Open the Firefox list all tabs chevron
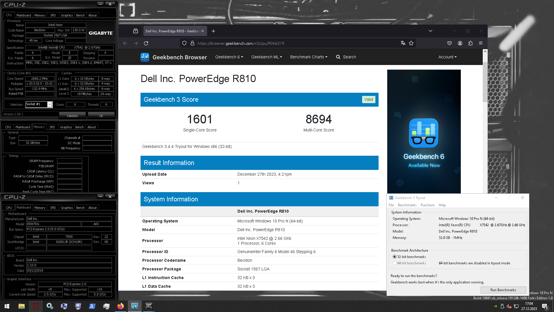 pos(431,31)
